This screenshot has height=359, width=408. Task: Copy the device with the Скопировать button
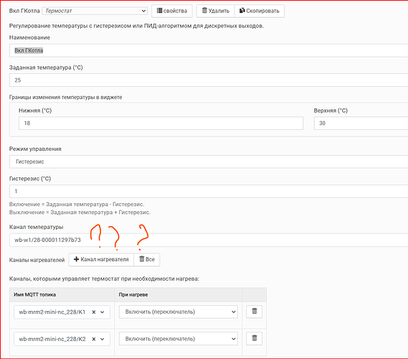click(260, 11)
